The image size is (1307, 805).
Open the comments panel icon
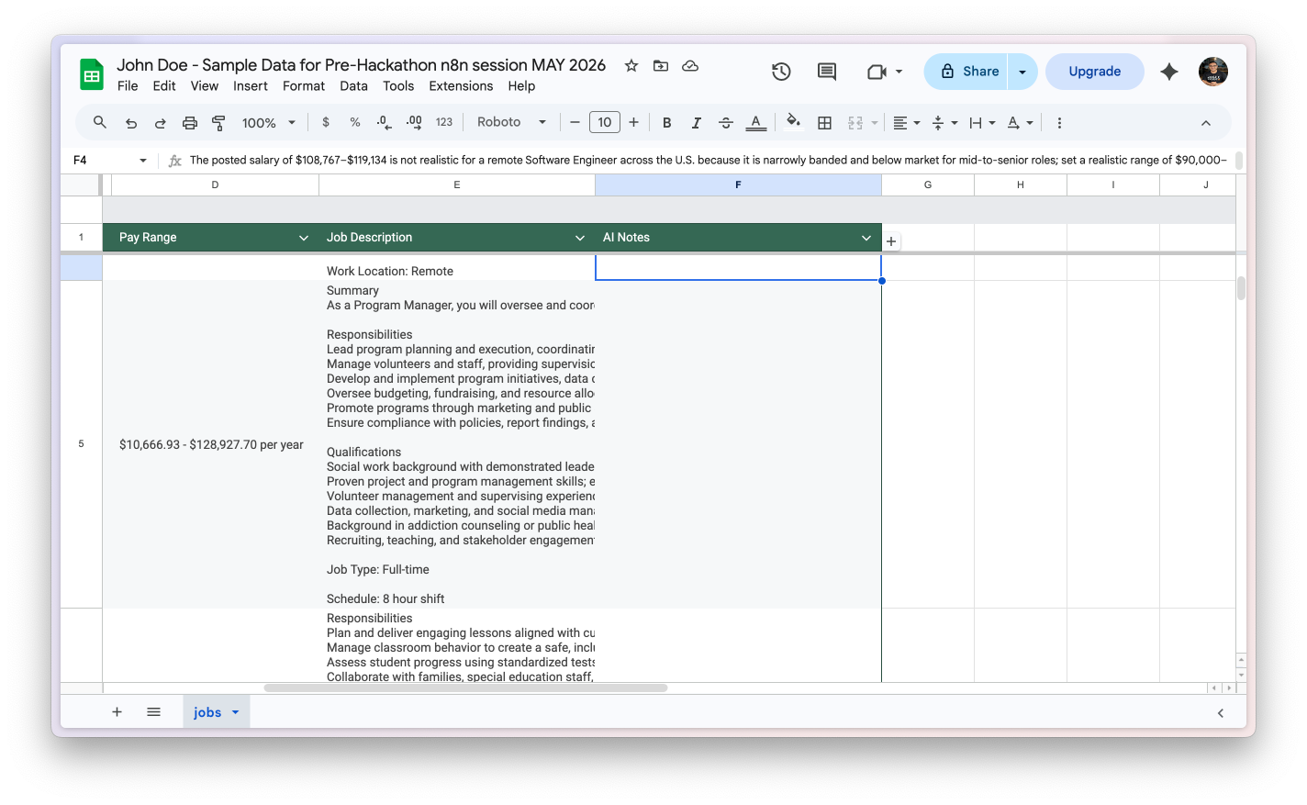(827, 72)
